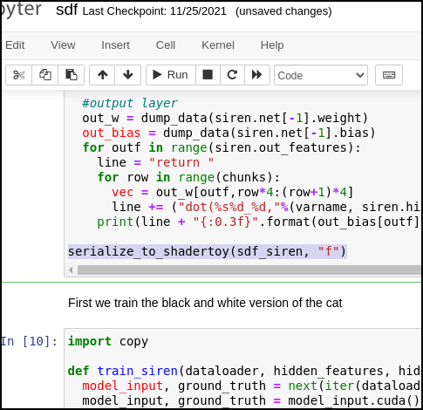Click the markdown cell about the cat
This screenshot has height=410, width=423.
pyautogui.click(x=205, y=303)
